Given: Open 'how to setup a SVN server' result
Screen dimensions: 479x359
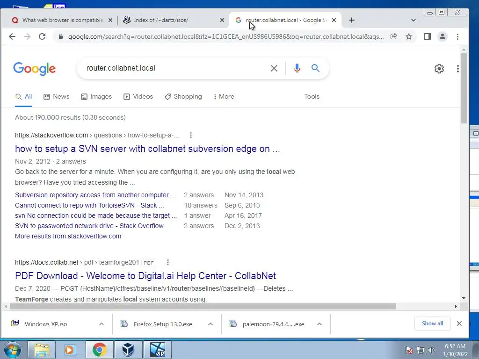Looking at the screenshot, I should coord(147,149).
